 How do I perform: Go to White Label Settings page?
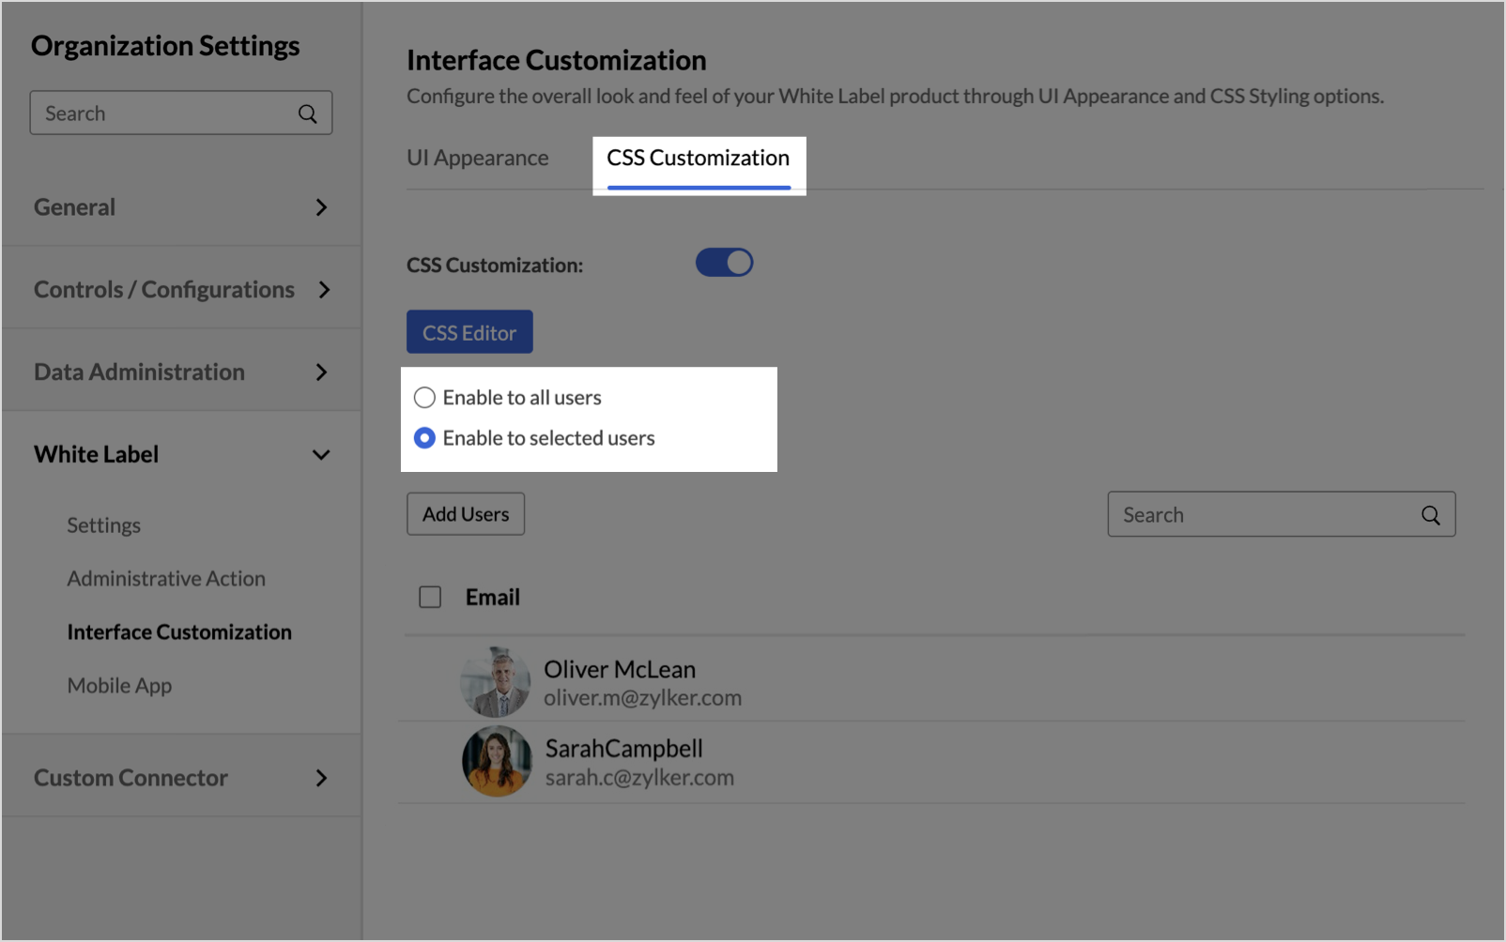[103, 525]
